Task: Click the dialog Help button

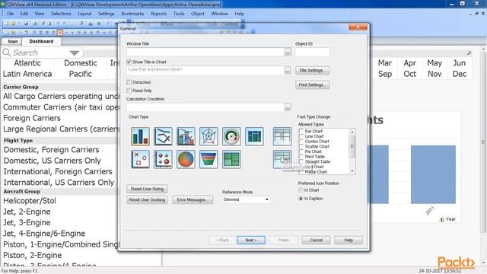Action: coord(349,241)
